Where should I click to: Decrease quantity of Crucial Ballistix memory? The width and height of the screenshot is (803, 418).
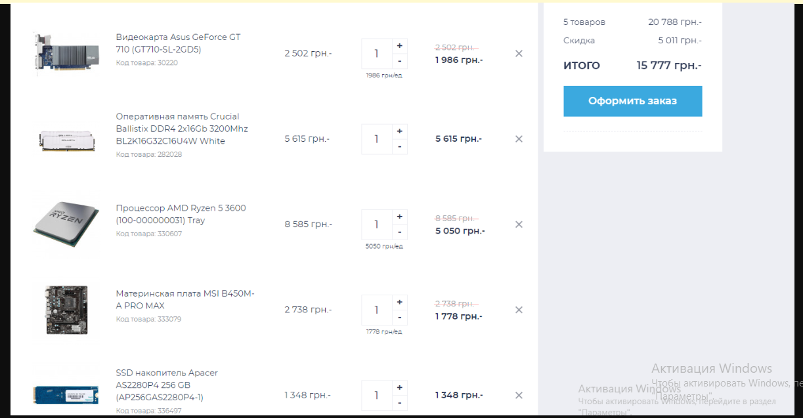tap(400, 147)
